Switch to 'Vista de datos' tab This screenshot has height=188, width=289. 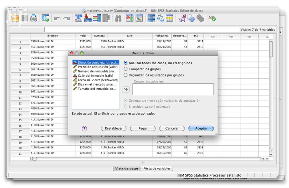tap(127, 168)
